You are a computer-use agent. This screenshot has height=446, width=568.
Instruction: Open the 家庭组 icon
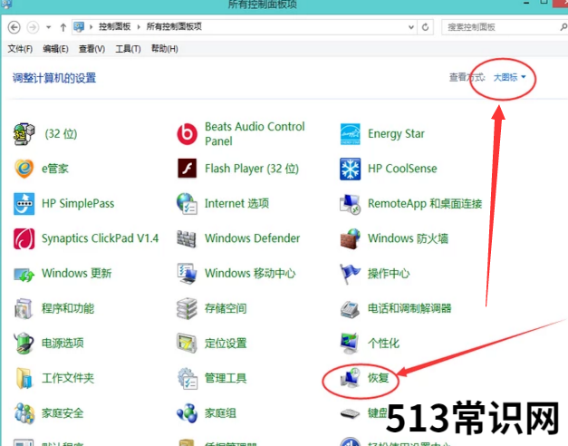187,413
